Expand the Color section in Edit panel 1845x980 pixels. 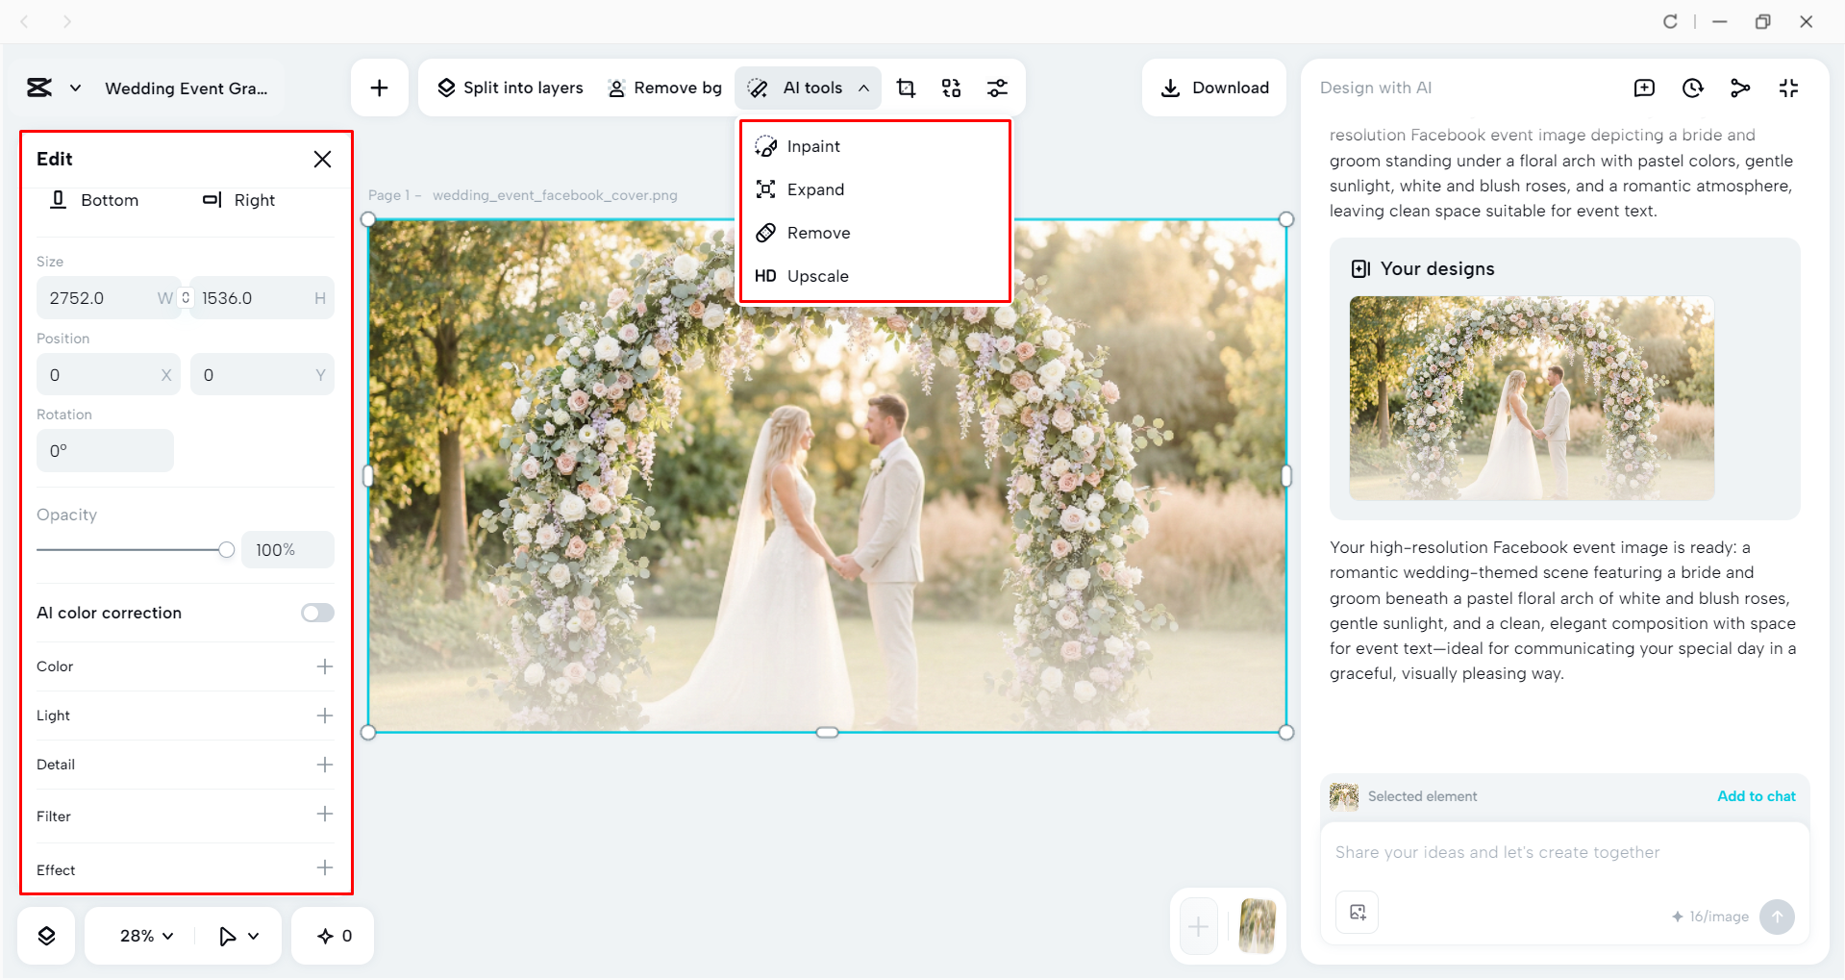[x=325, y=666]
